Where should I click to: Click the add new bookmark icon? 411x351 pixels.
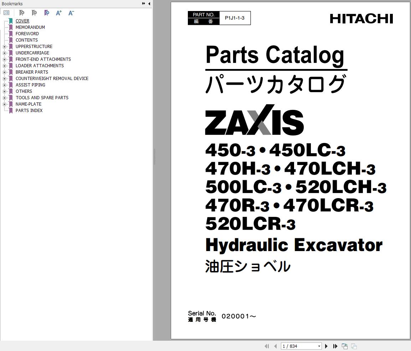[x=34, y=12]
